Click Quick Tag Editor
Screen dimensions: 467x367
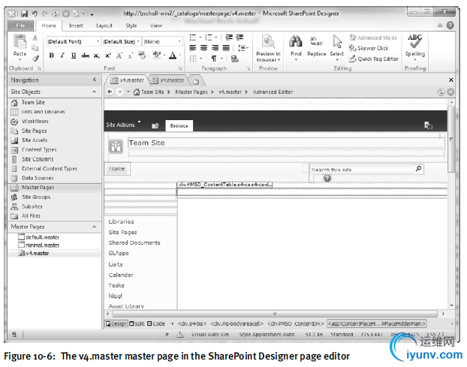pyautogui.click(x=374, y=59)
